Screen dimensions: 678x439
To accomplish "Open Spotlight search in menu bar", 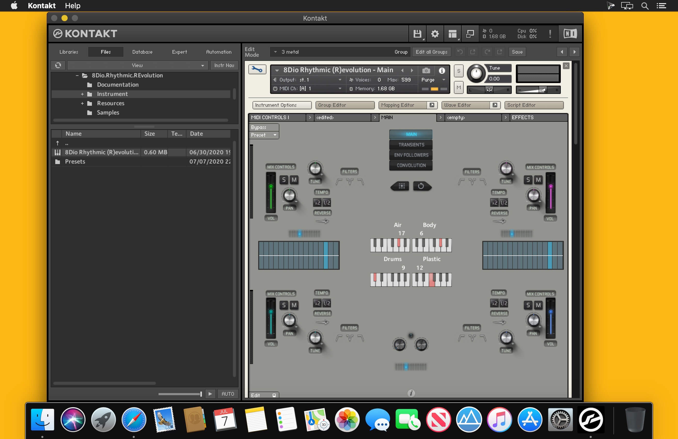I will point(645,6).
